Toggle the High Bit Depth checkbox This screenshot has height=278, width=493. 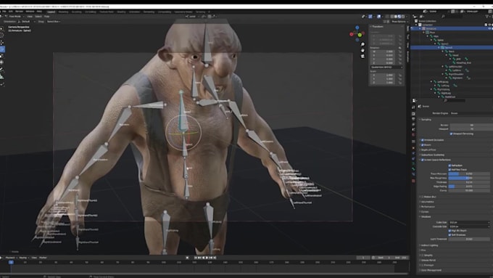pos(449,231)
